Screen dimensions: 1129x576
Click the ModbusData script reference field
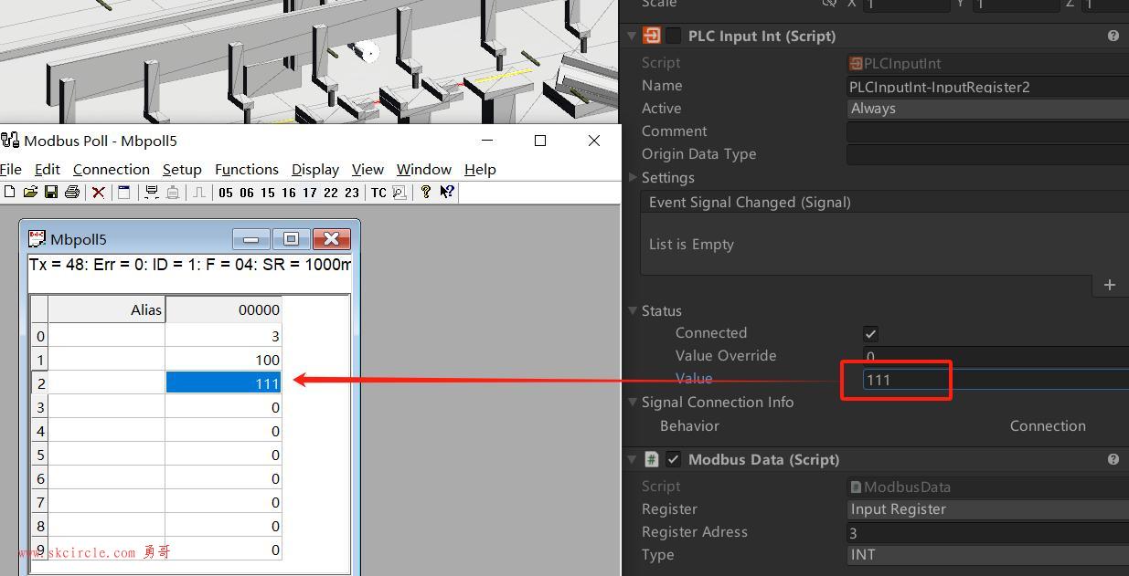coord(988,487)
